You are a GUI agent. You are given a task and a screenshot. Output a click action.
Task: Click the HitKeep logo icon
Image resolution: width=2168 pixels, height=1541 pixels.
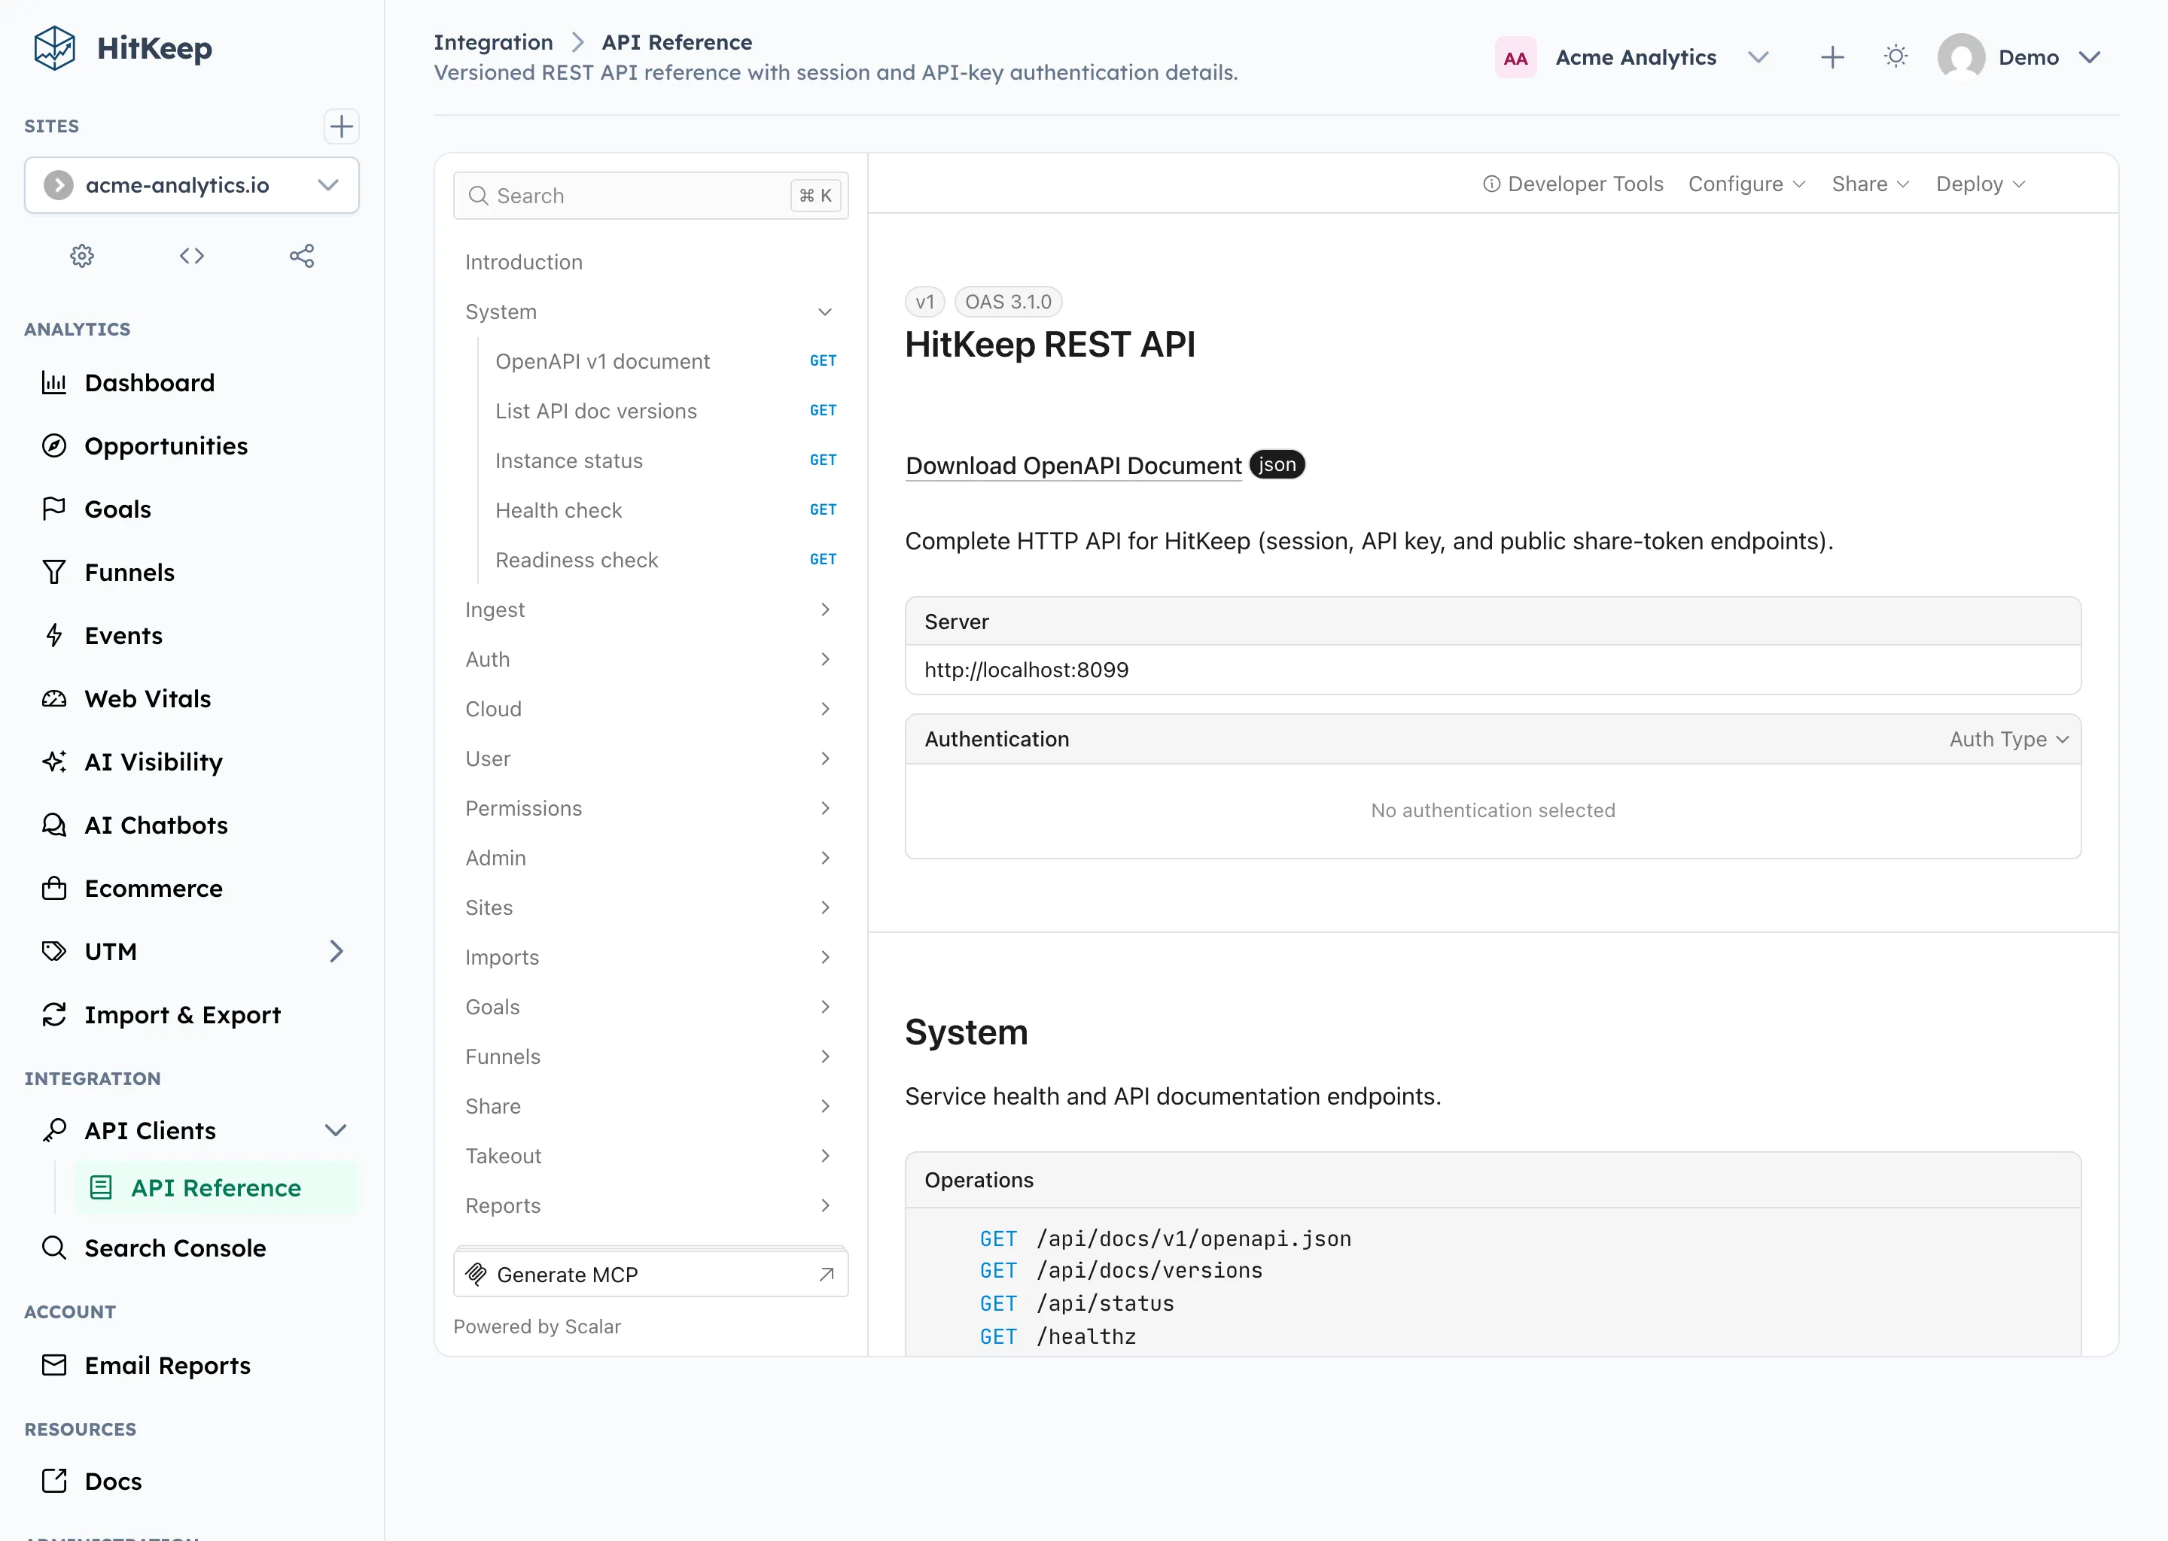click(x=54, y=47)
